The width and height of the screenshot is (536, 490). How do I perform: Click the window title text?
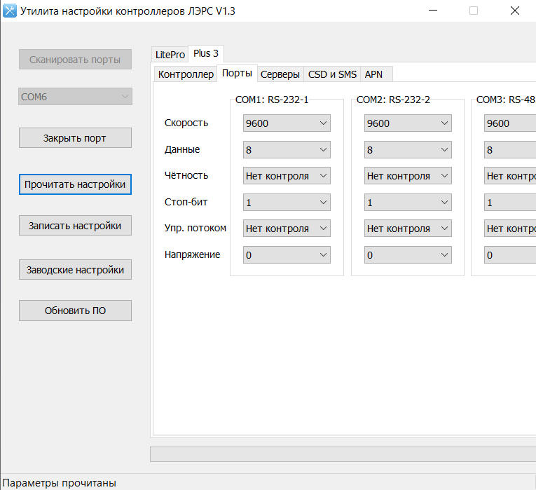[128, 11]
